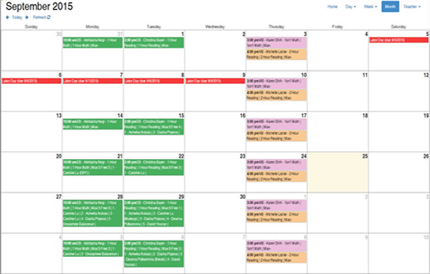
Task: Go to next month with right arrow
Action: tap(26, 17)
